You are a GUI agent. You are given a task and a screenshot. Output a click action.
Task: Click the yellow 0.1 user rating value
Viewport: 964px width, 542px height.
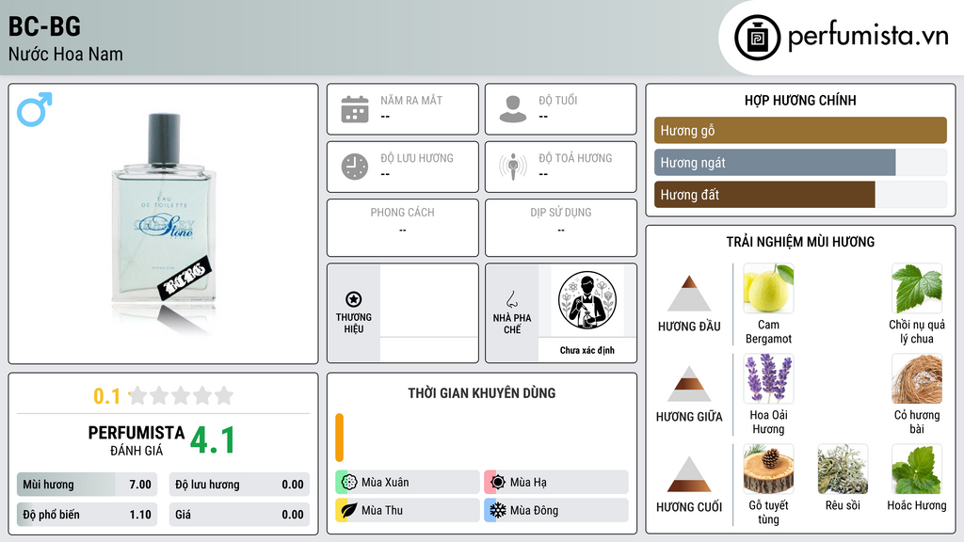pos(106,396)
